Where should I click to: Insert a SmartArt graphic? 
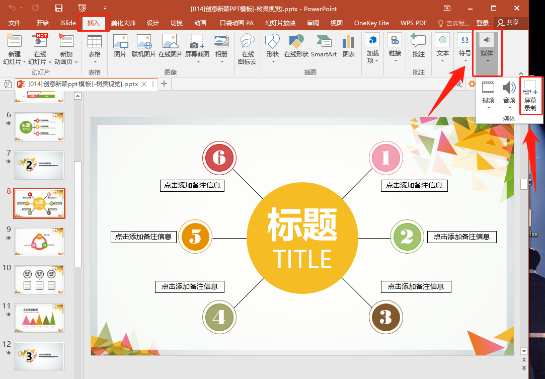(x=324, y=45)
